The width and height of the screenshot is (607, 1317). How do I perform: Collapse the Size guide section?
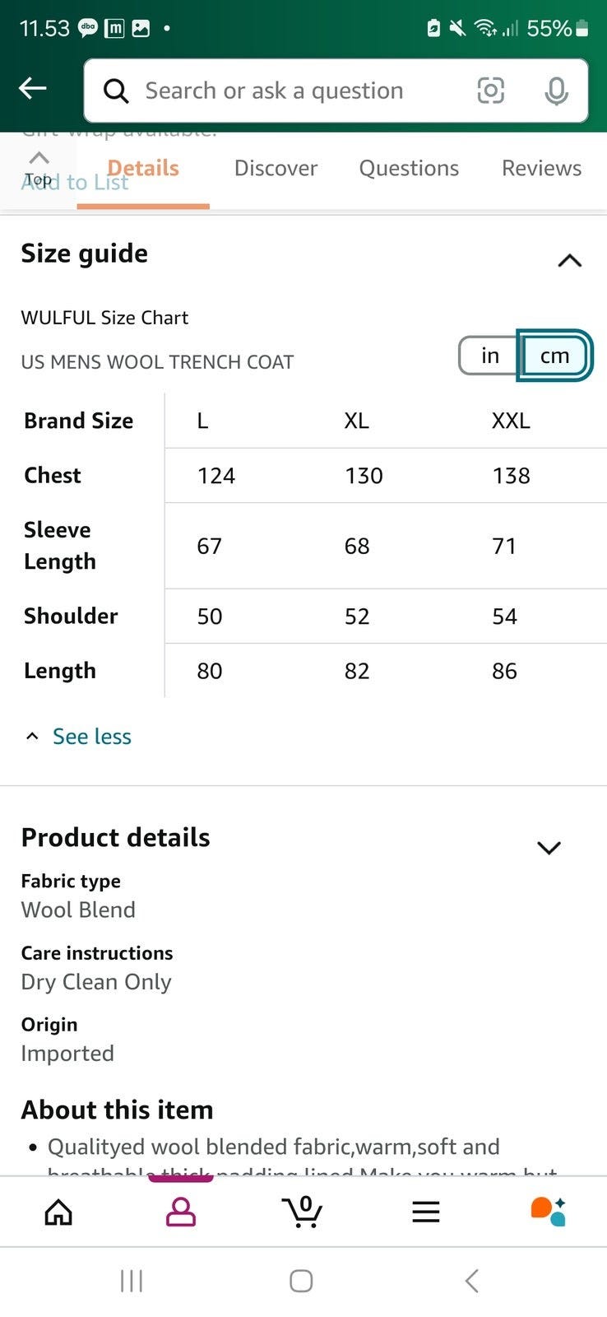[569, 261]
